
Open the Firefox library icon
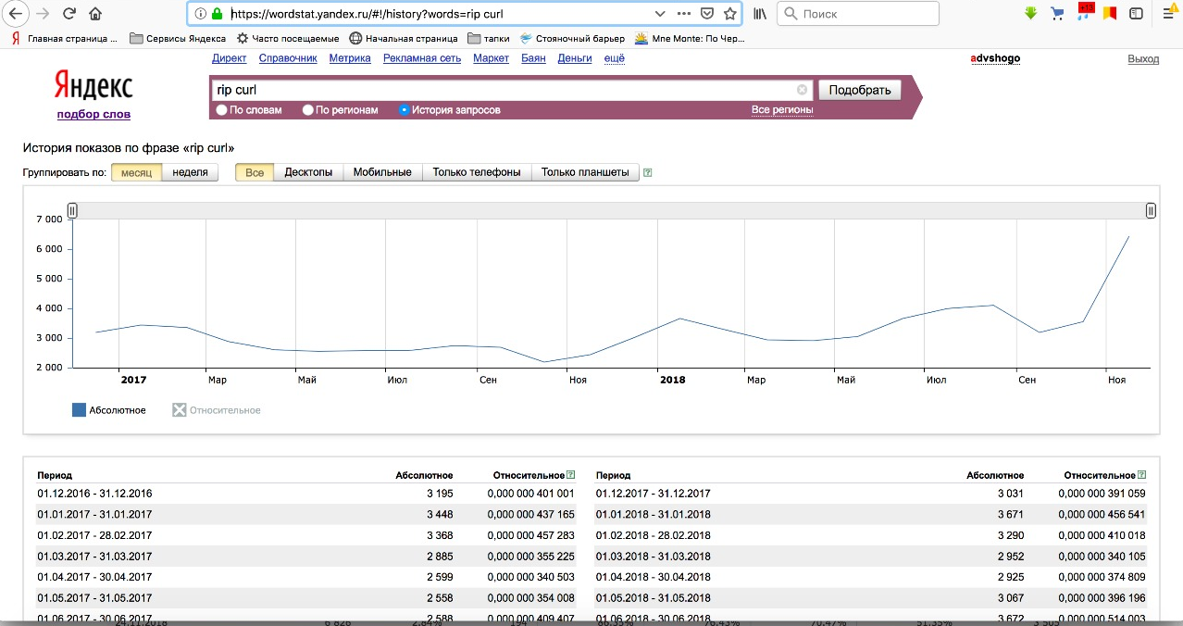tap(759, 14)
